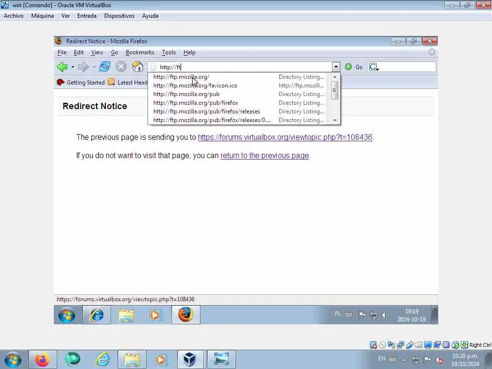Click the Stop loading icon

[121, 66]
